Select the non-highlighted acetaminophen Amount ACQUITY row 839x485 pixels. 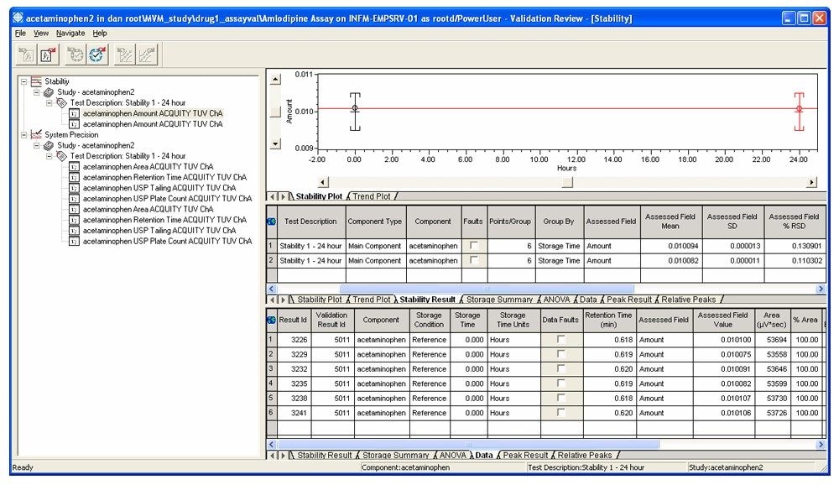pyautogui.click(x=153, y=123)
